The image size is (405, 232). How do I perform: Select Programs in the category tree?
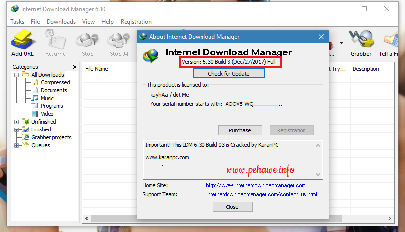[51, 106]
